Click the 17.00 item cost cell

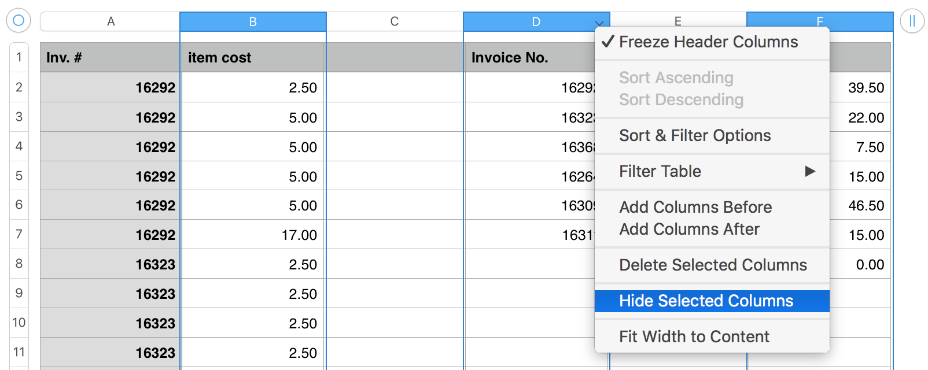(253, 235)
